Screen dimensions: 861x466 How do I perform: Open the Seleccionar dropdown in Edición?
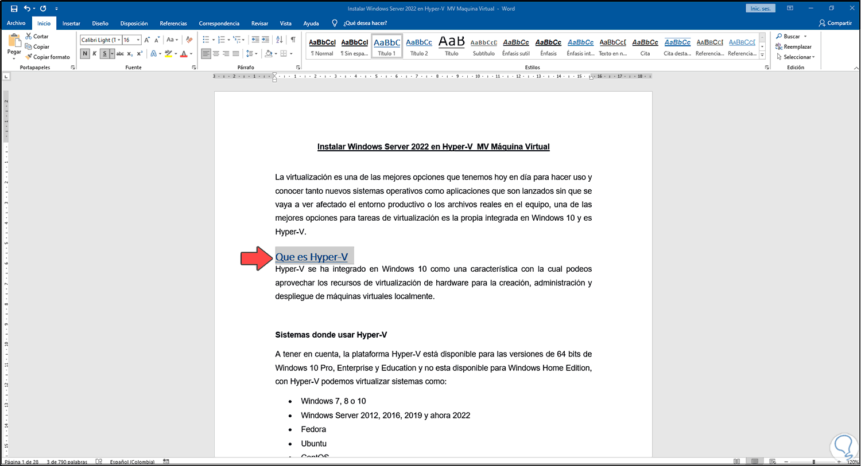(795, 57)
